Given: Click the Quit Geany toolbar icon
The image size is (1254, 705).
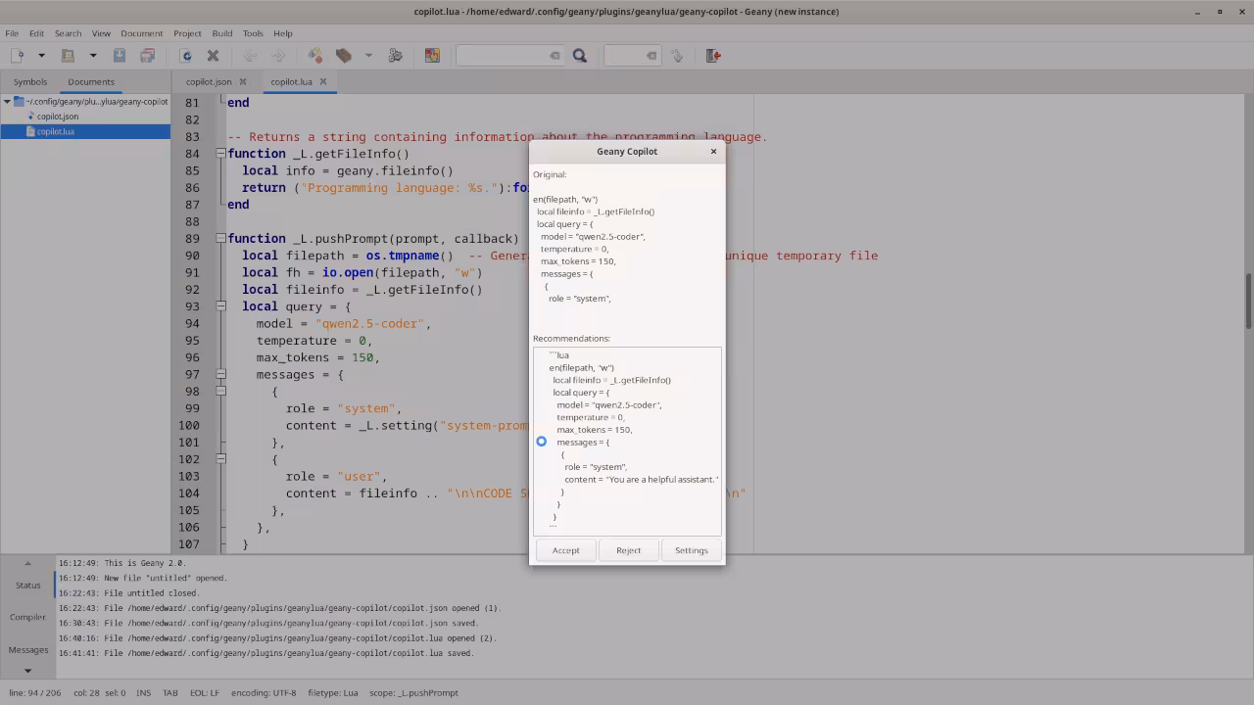Looking at the screenshot, I should (x=713, y=56).
